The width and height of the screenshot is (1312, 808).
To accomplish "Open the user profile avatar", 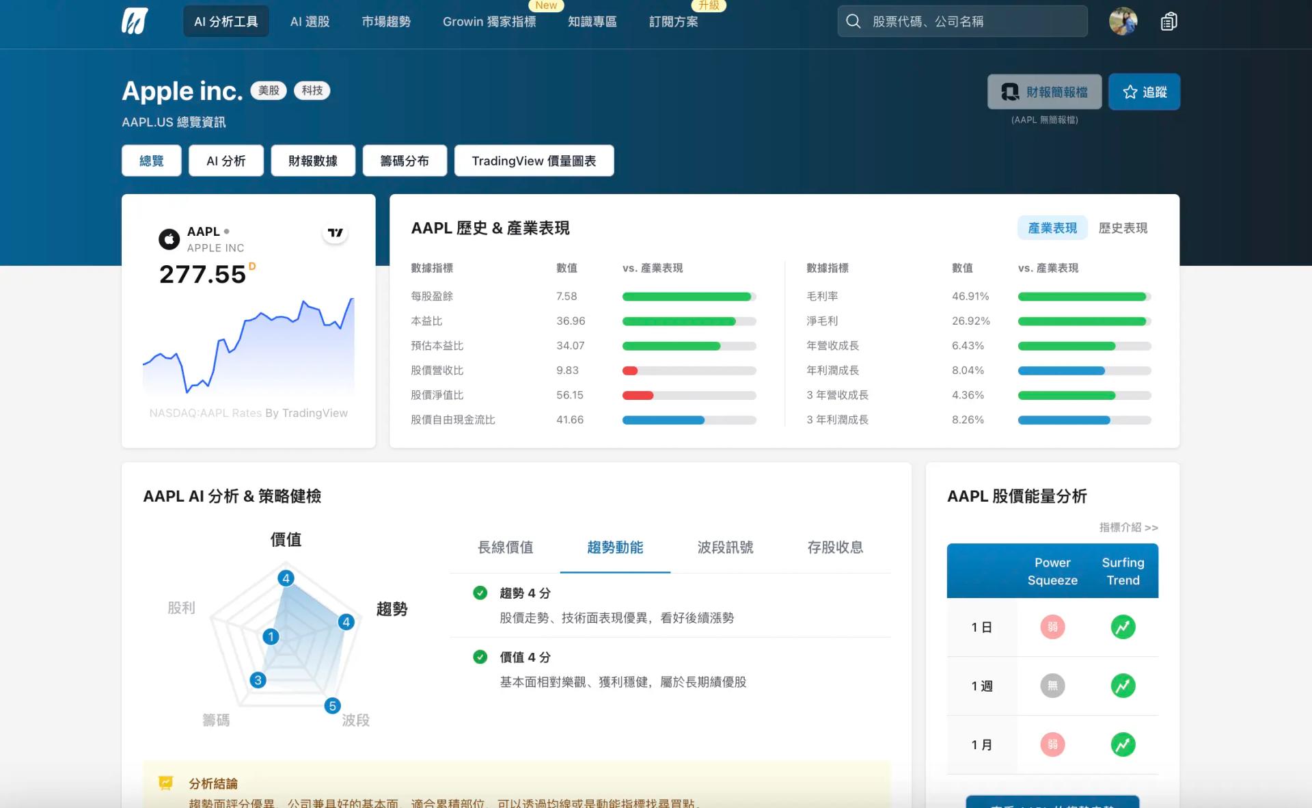I will [1123, 21].
